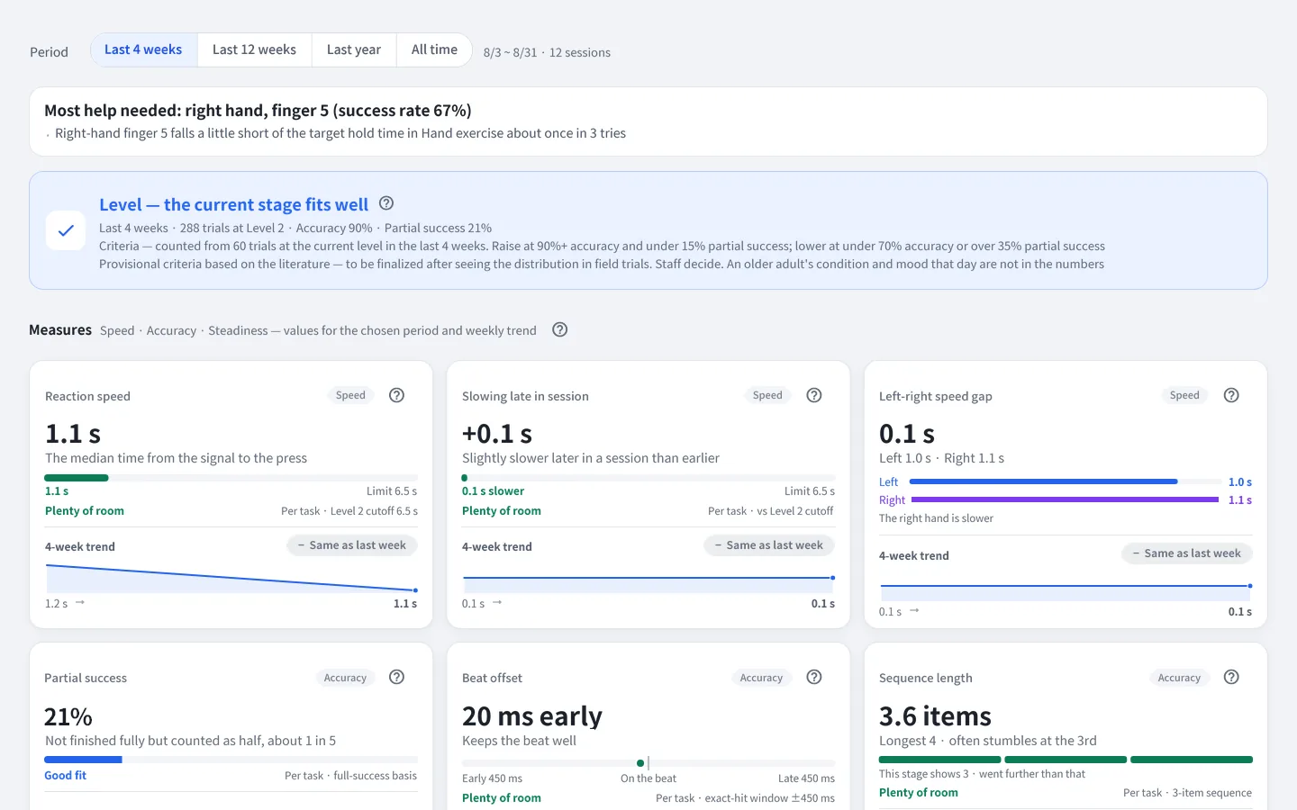Click Speed tag on Left-right speed gap card
The image size is (1297, 810).
[1184, 395]
